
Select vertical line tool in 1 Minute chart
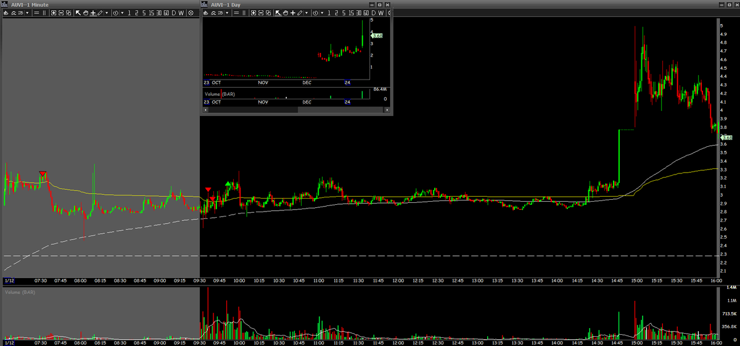(44, 13)
